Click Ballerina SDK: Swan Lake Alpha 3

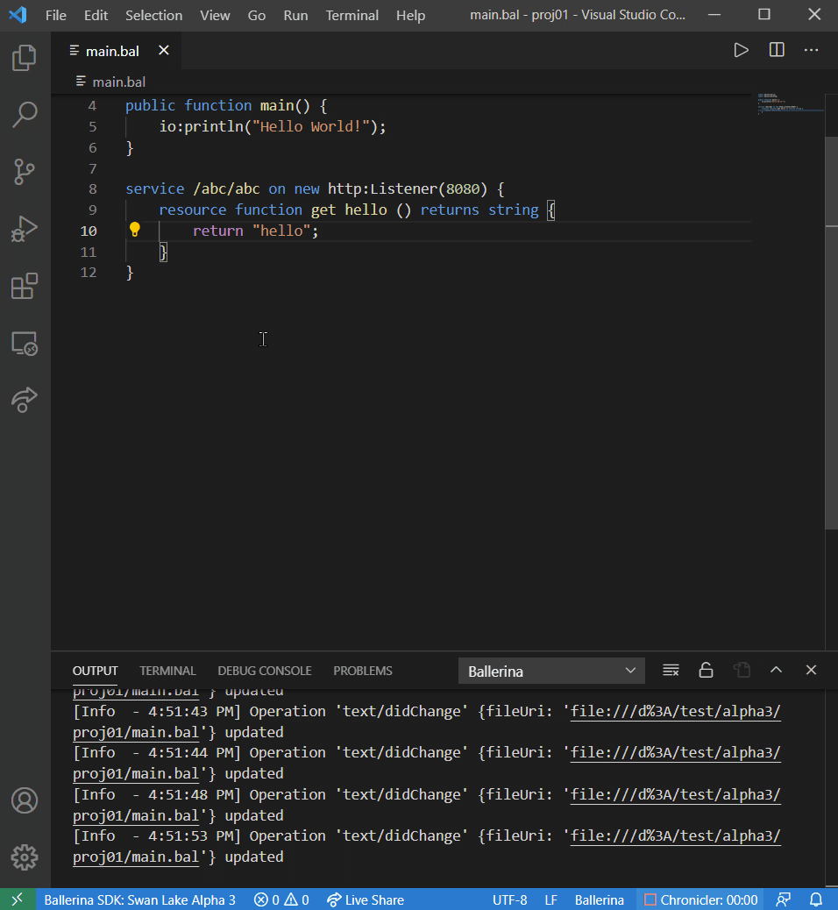(140, 899)
